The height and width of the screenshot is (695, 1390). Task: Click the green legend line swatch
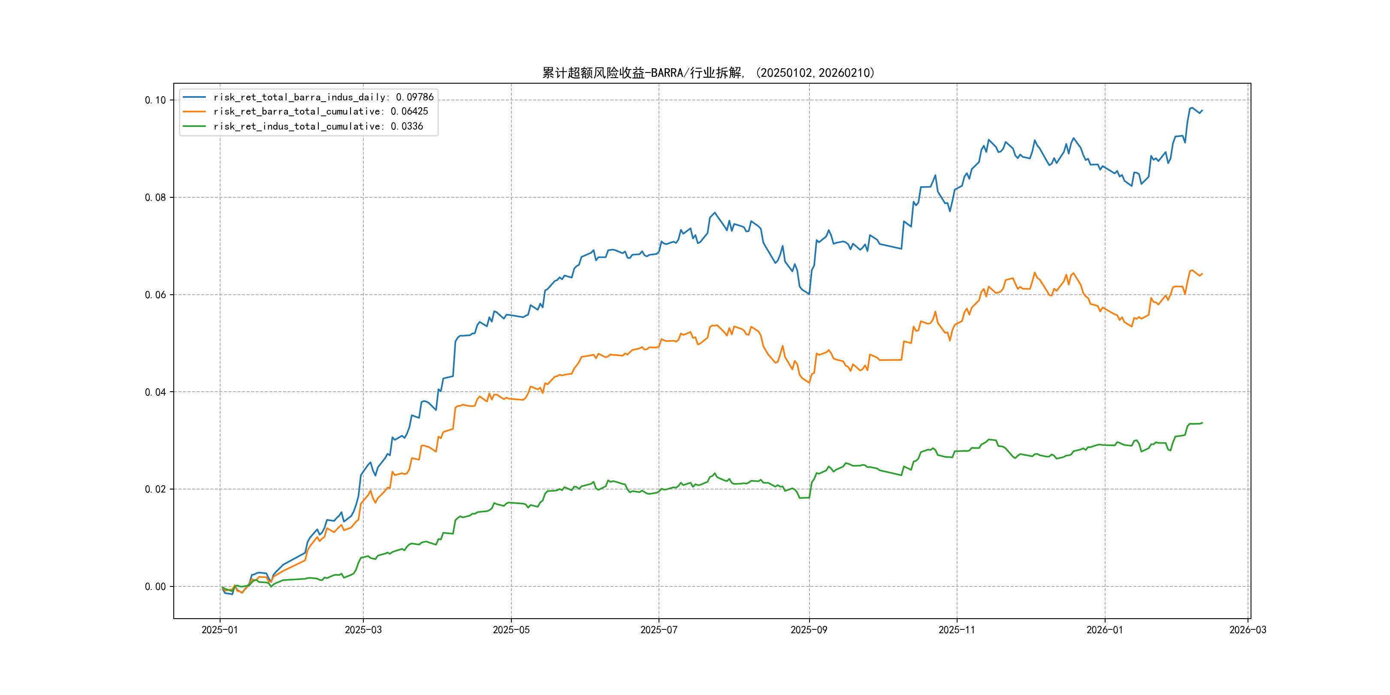click(x=194, y=126)
